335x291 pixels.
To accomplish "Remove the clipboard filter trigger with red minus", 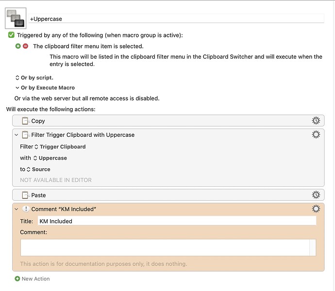I will coord(25,46).
